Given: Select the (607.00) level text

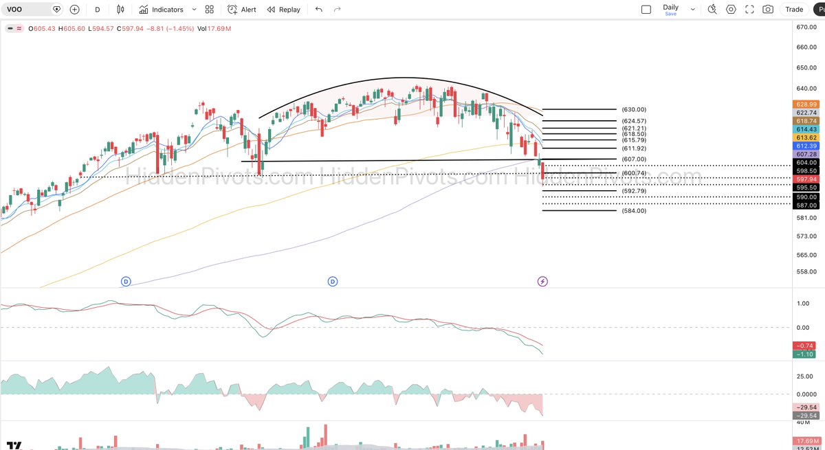Looking at the screenshot, I should tap(633, 159).
